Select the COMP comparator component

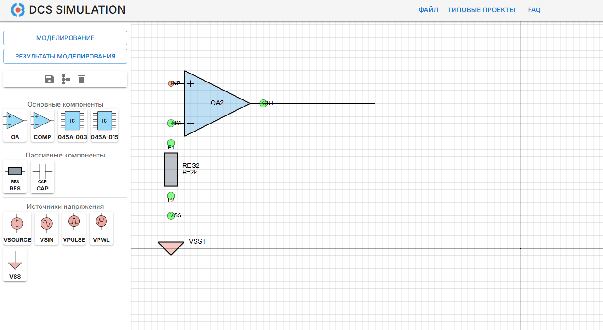[x=42, y=125]
